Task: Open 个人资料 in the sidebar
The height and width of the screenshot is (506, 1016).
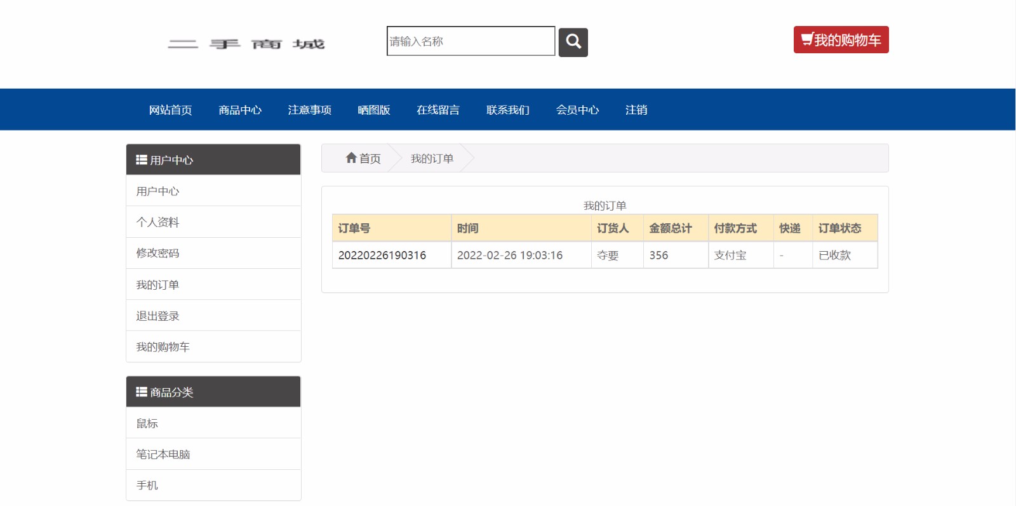Action: tap(157, 222)
